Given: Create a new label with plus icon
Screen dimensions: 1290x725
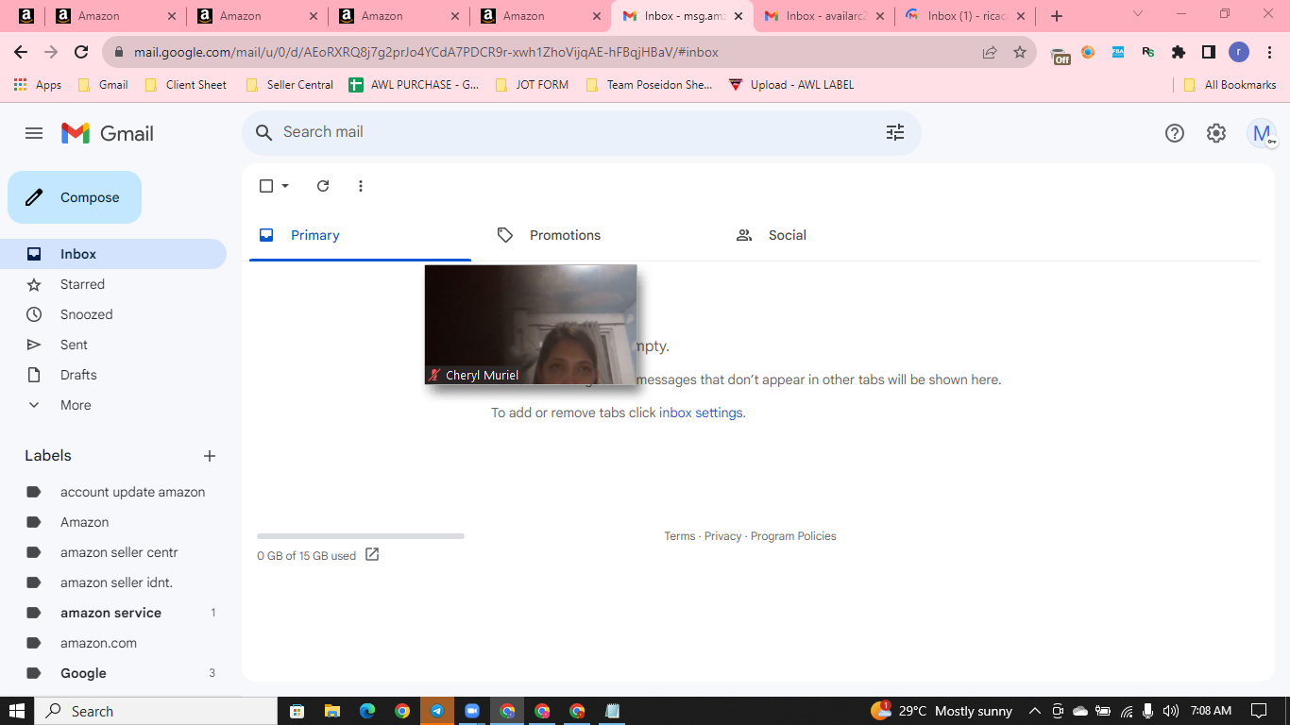Looking at the screenshot, I should [210, 456].
